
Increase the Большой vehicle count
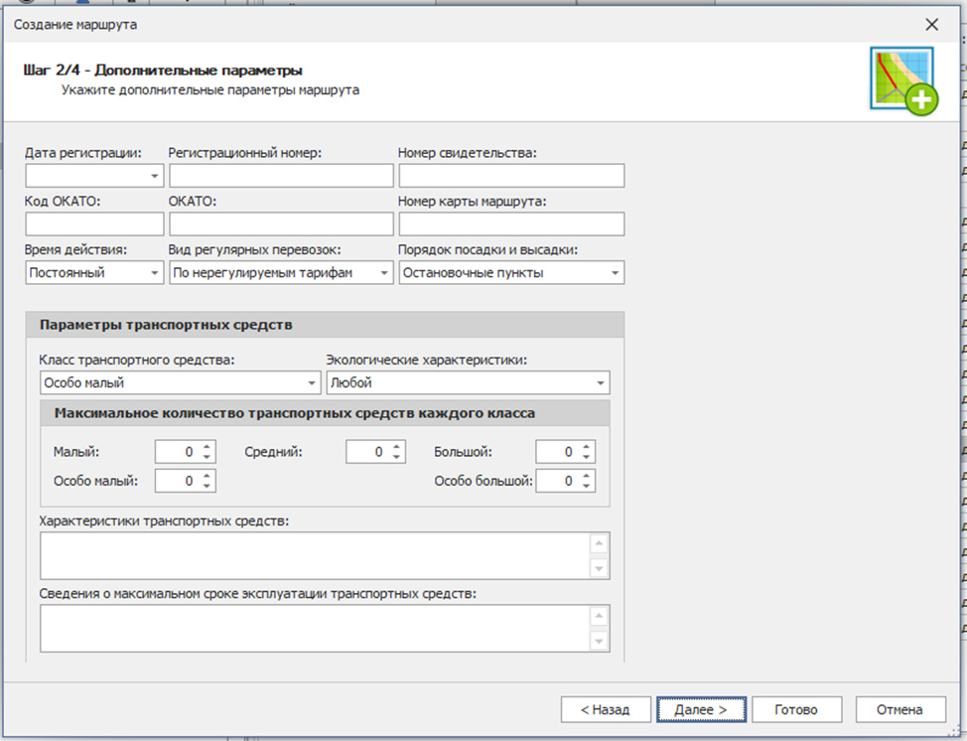pos(587,447)
